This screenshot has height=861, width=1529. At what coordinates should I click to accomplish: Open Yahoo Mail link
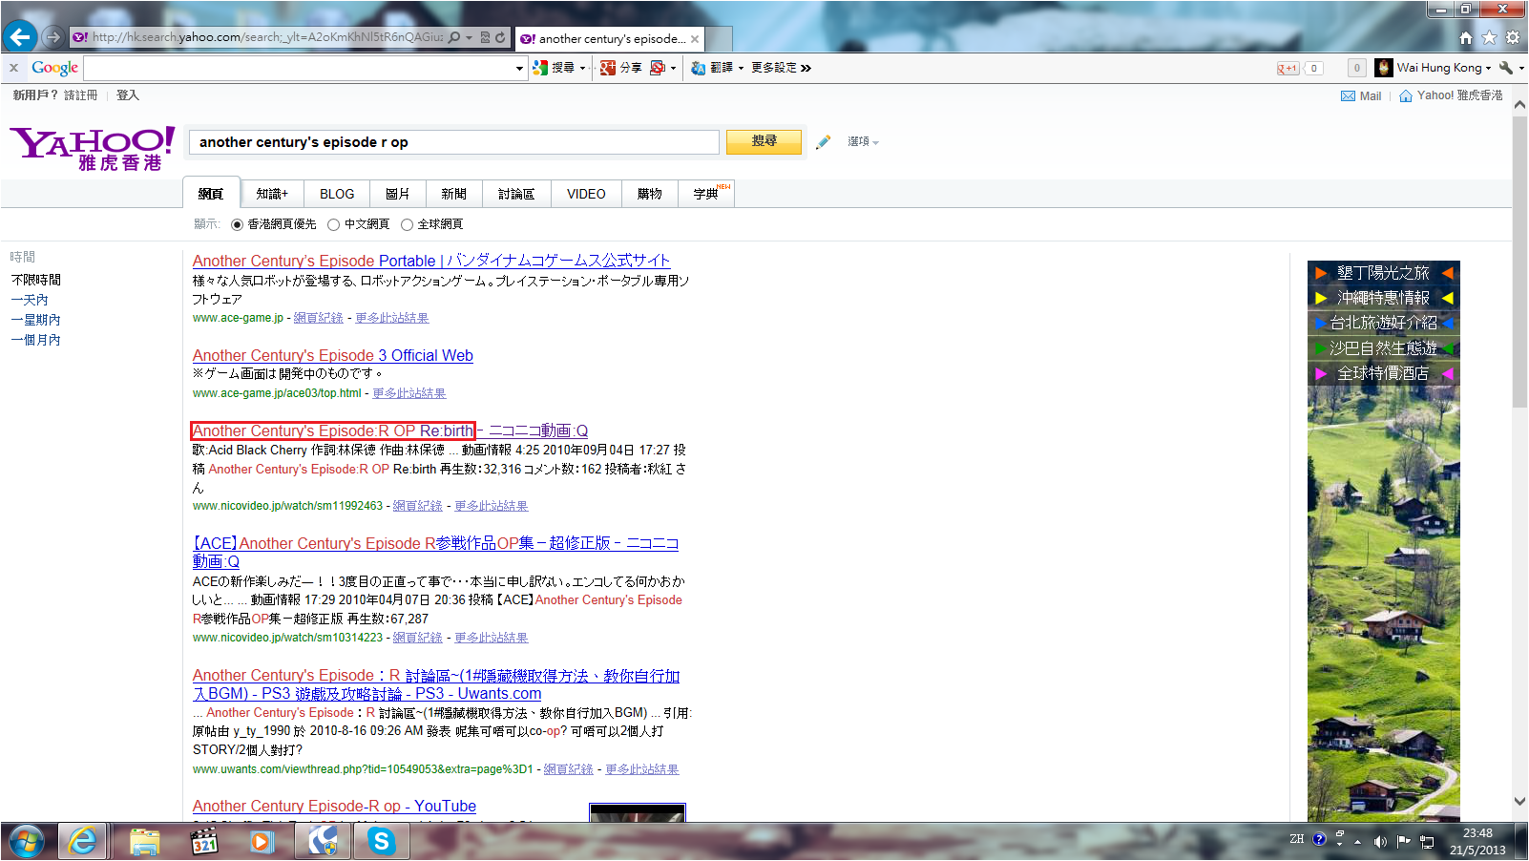tap(1361, 95)
